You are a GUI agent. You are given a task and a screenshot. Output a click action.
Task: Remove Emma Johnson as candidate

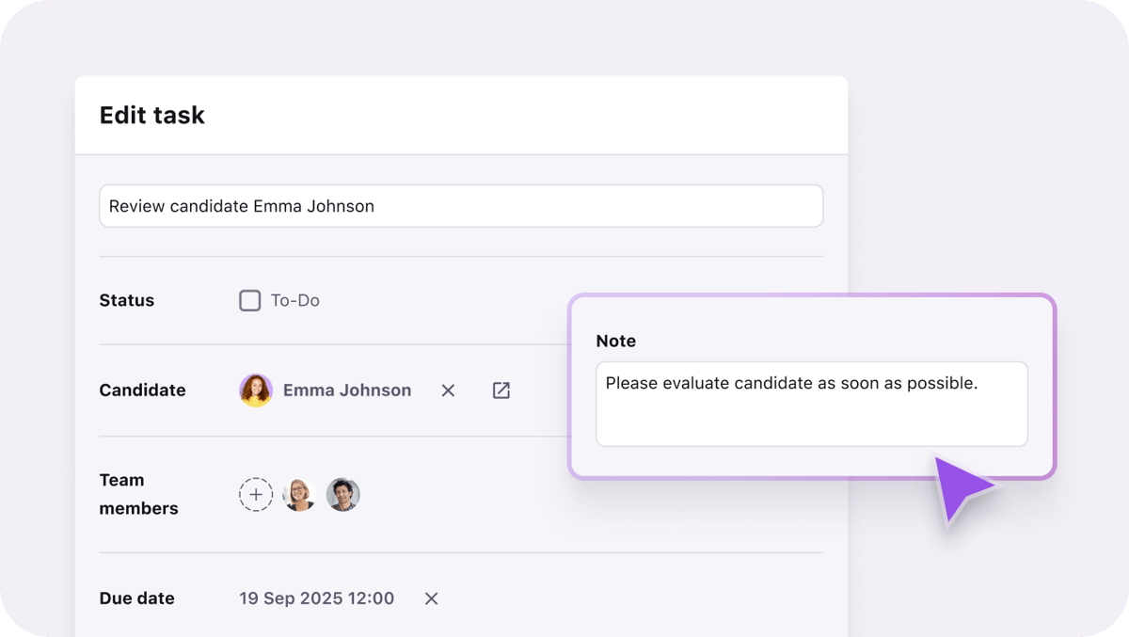click(x=448, y=390)
